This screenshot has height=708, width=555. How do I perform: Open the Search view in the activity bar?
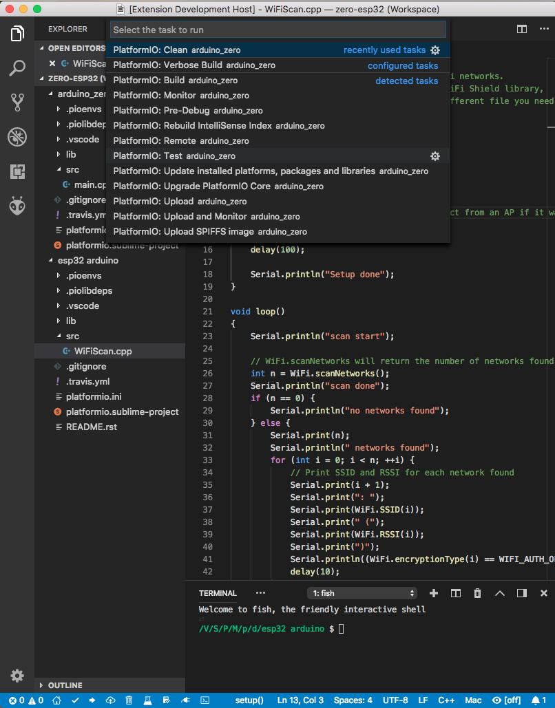tap(17, 68)
